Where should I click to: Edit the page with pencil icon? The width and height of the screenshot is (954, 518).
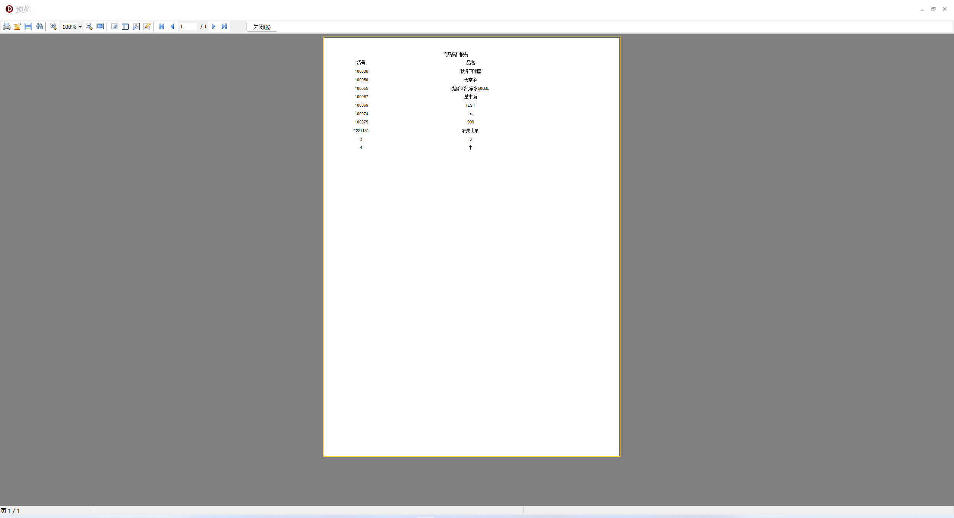147,26
